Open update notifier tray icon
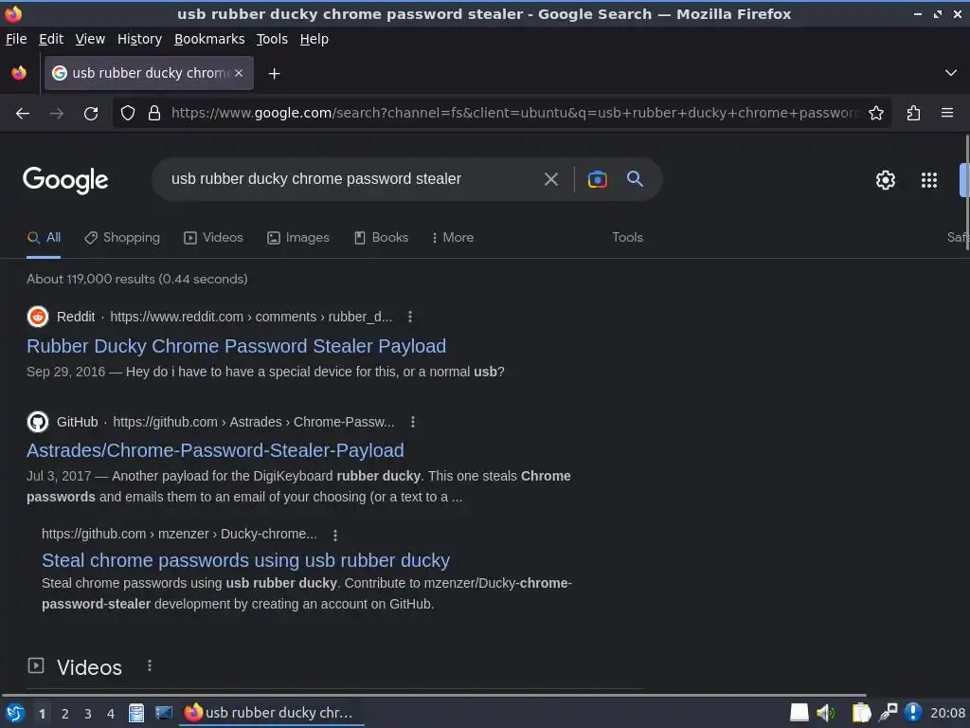Viewport: 970px width, 728px height. tap(912, 713)
